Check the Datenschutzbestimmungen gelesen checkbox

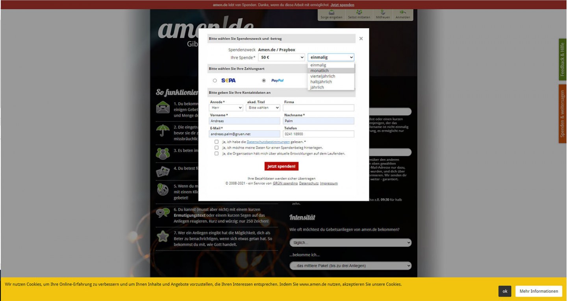tap(217, 142)
